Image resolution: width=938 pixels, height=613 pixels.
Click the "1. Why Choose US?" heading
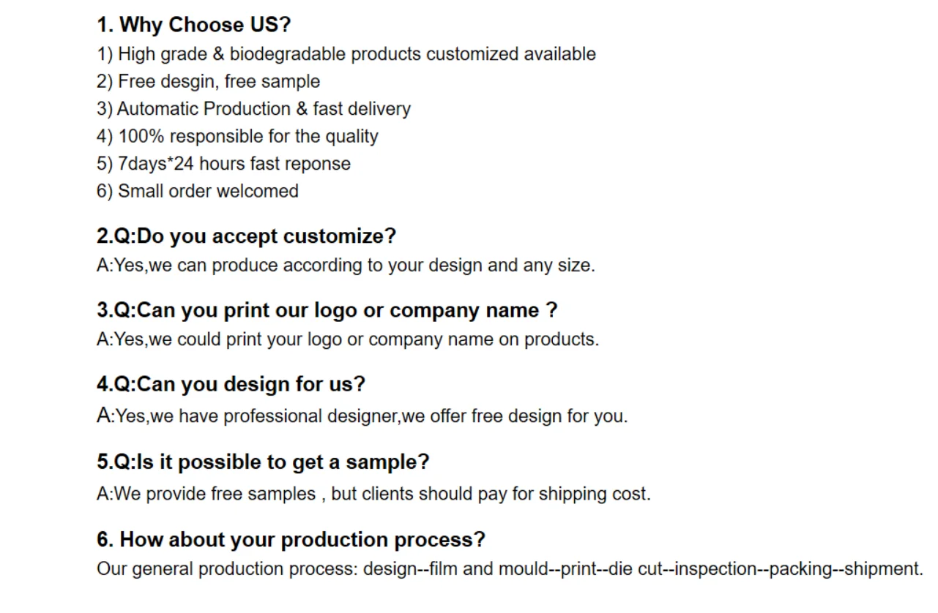click(193, 25)
